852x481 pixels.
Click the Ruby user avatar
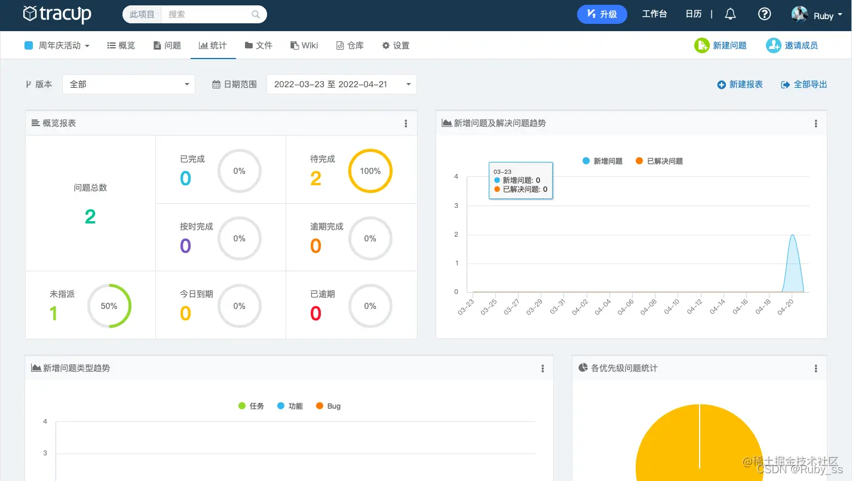(799, 14)
